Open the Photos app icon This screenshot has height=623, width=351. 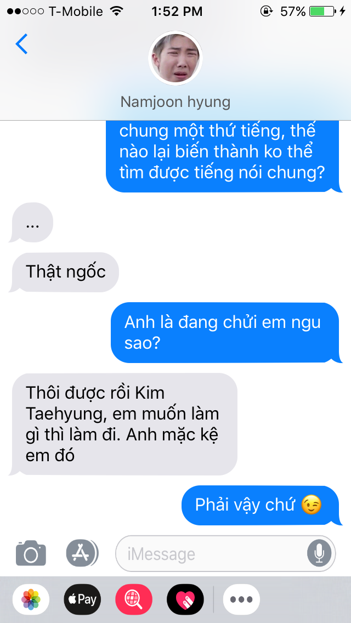[31, 599]
